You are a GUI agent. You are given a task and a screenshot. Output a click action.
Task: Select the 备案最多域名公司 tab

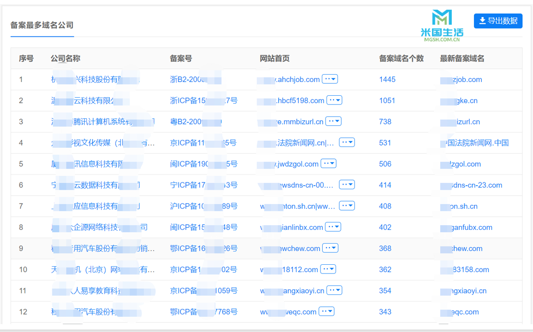click(x=42, y=25)
